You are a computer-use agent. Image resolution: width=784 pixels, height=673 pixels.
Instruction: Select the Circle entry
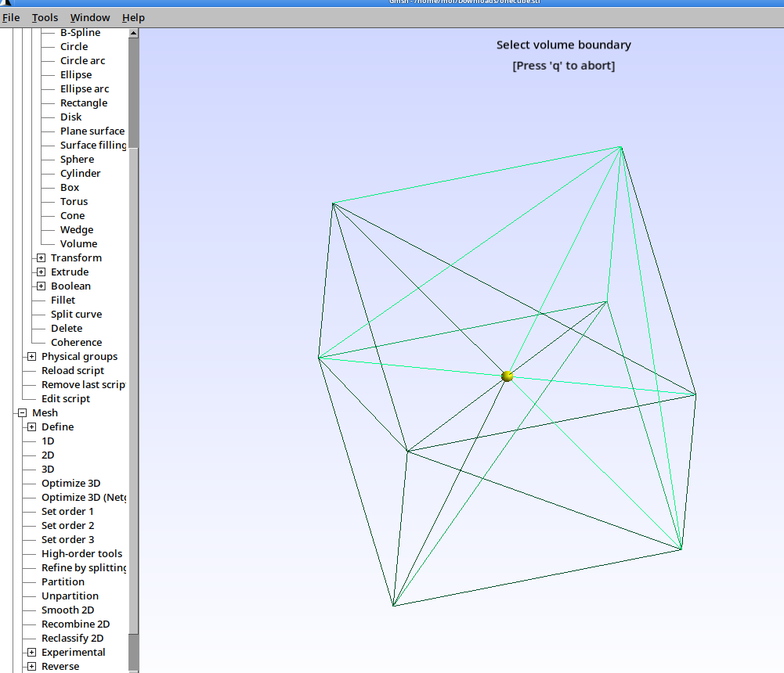click(74, 46)
